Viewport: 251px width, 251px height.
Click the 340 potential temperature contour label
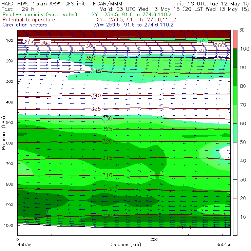coord(96,96)
